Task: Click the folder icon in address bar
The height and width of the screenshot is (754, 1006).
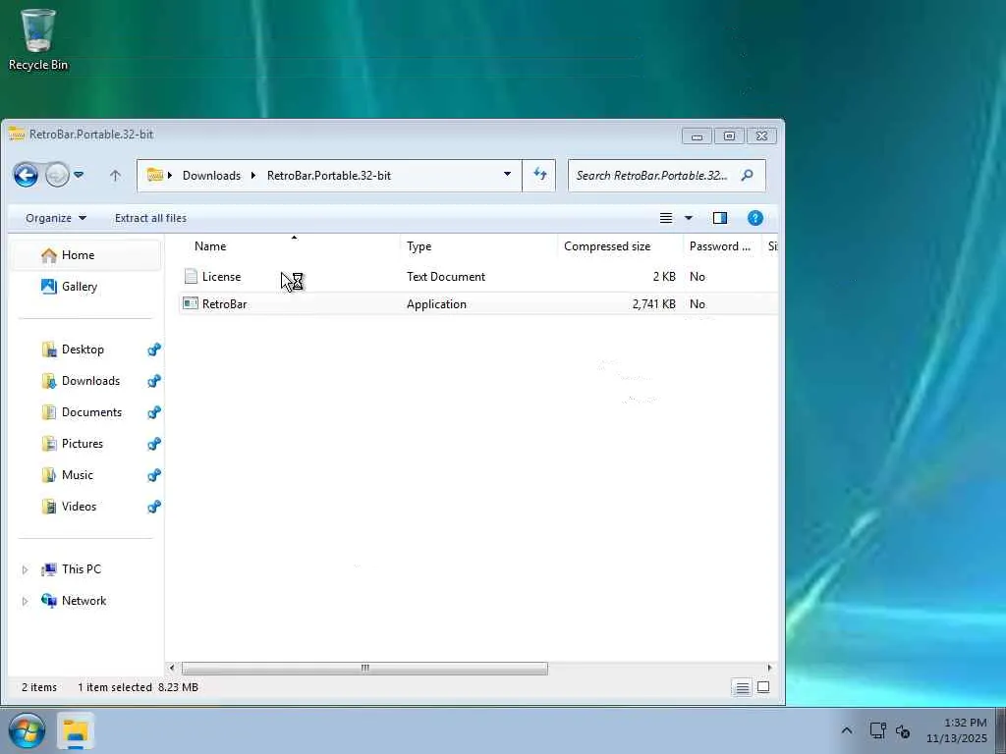Action: tap(154, 175)
